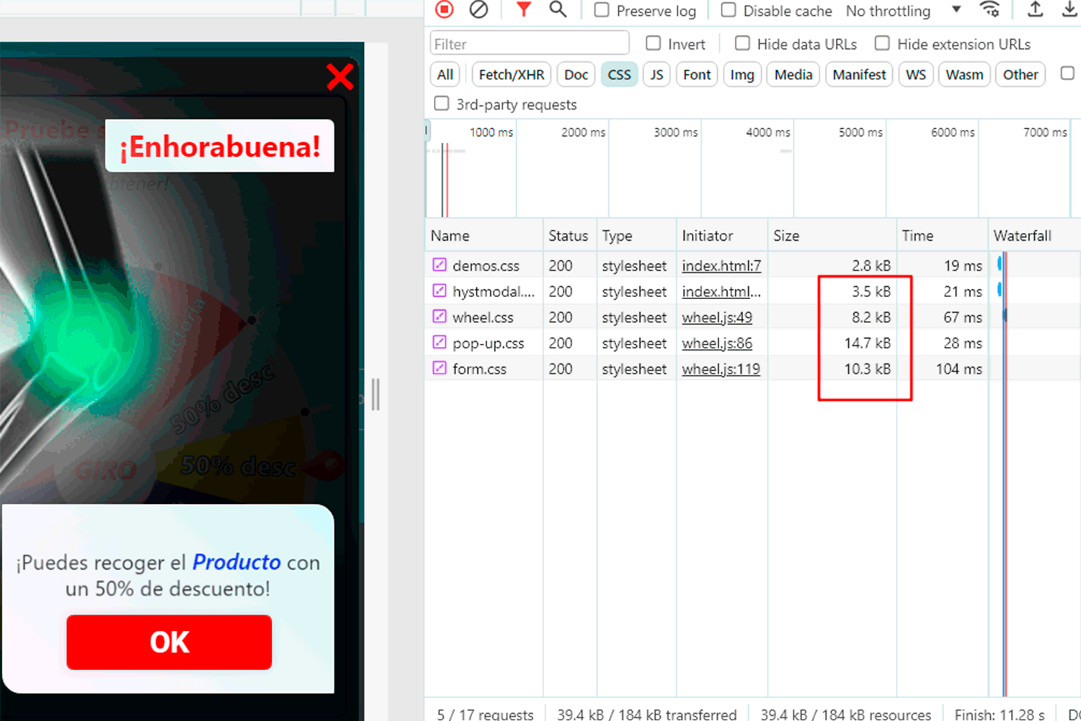Click the import HAR upload icon

click(x=1035, y=9)
